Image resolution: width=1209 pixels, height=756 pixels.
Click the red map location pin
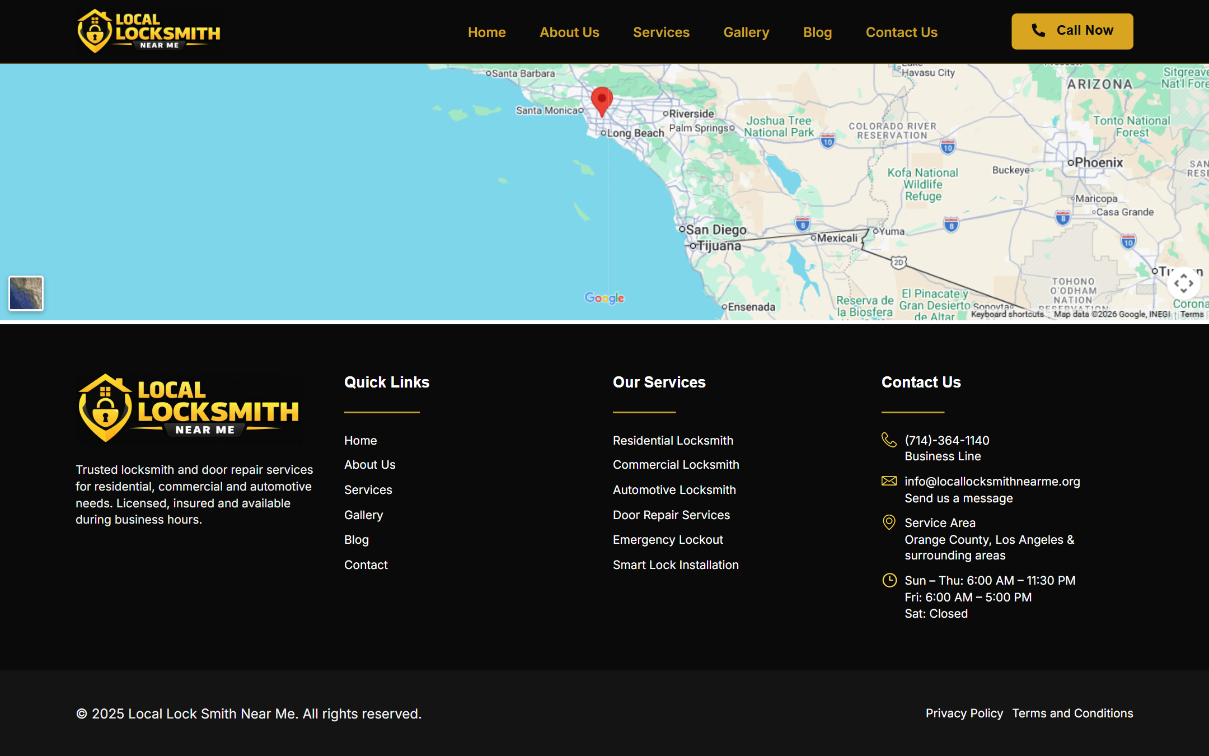(x=602, y=101)
